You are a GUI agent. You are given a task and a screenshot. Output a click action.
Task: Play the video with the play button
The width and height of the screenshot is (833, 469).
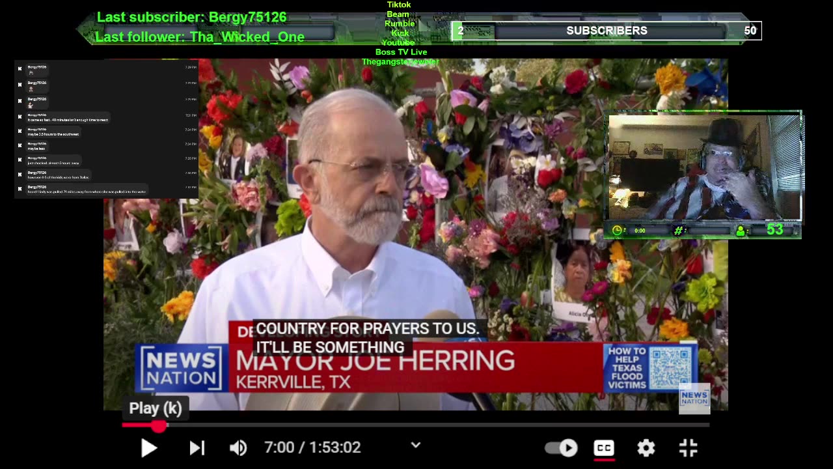pyautogui.click(x=149, y=448)
